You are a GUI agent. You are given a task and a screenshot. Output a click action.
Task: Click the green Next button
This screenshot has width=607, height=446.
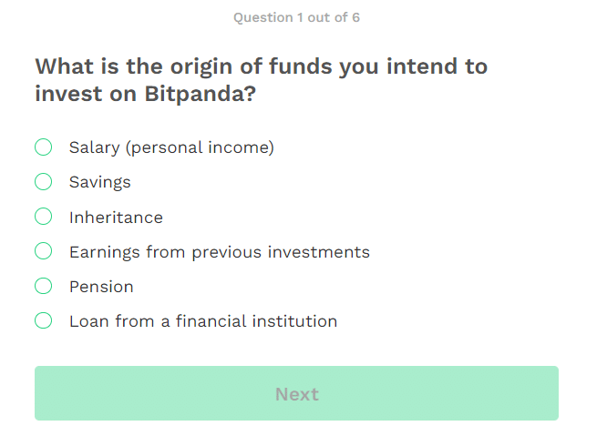296,393
